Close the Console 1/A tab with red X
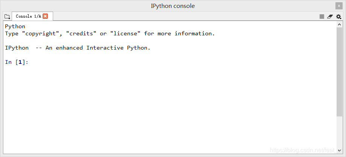346x157 pixels. 45,16
